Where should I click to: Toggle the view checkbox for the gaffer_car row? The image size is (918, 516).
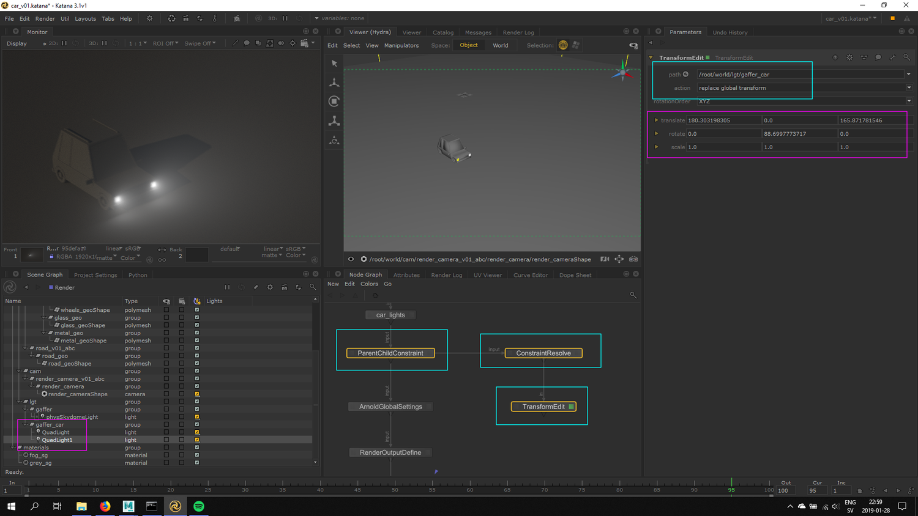(x=166, y=424)
